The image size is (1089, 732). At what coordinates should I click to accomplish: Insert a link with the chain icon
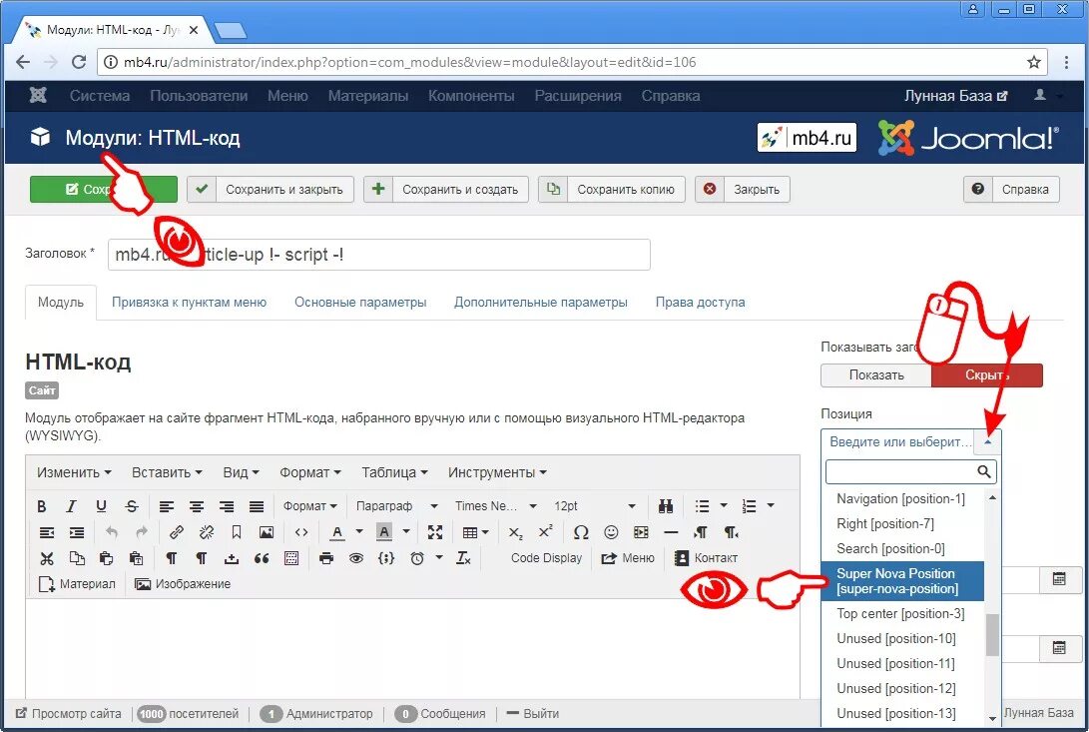pyautogui.click(x=177, y=532)
